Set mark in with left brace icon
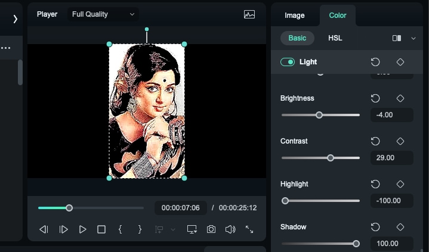The height and width of the screenshot is (252, 429). click(120, 229)
